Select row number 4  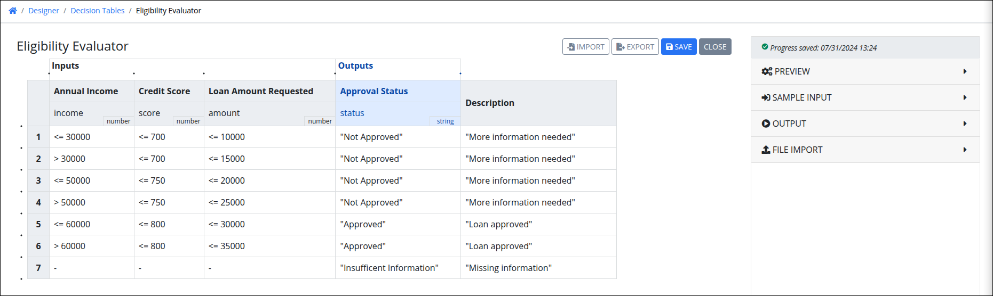38,202
